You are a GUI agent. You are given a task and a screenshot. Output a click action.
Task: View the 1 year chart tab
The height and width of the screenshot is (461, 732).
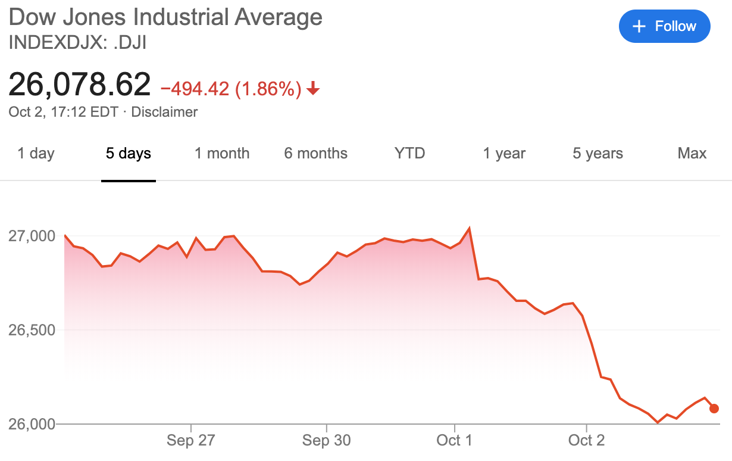click(x=504, y=153)
